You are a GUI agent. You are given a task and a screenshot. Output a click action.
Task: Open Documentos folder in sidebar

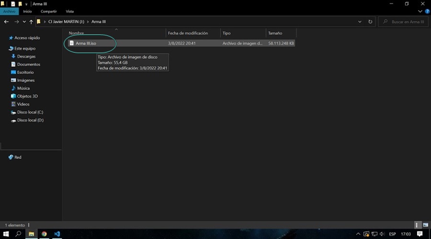[29, 64]
